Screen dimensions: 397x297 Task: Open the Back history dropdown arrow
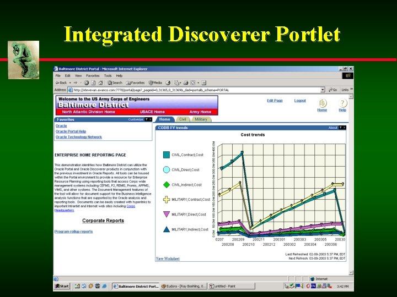pos(70,83)
